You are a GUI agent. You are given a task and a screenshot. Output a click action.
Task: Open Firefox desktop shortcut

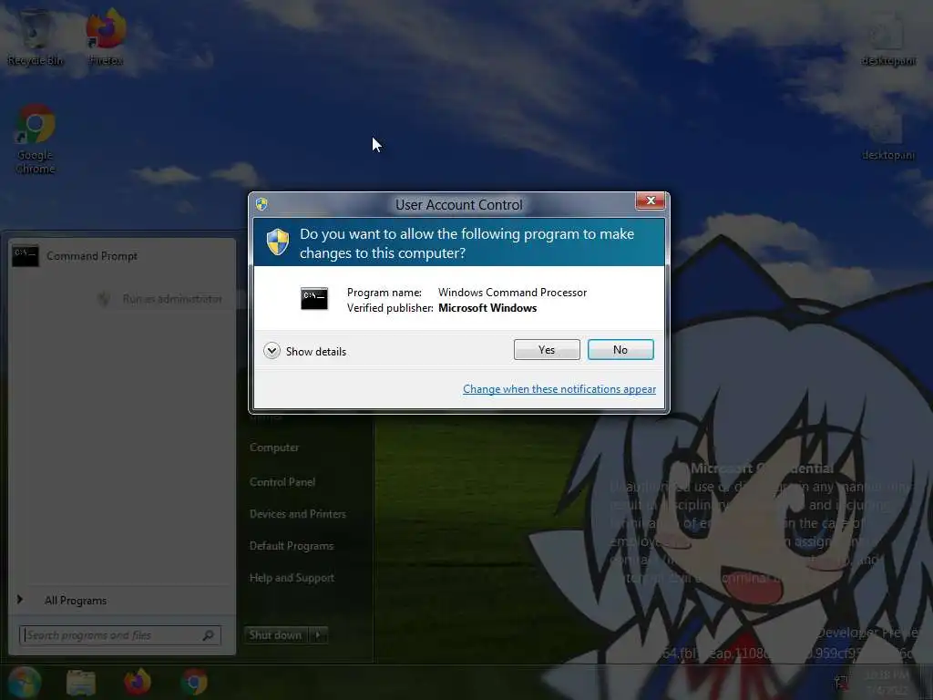point(106,36)
